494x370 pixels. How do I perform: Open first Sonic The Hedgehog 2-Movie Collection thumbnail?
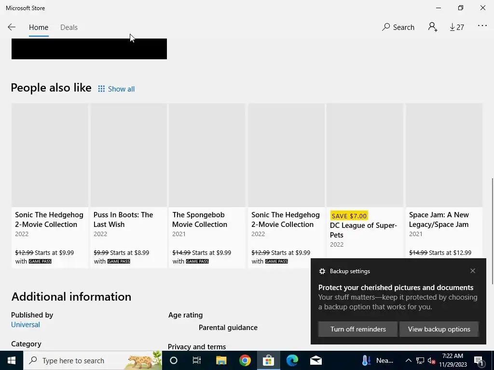pos(50,155)
